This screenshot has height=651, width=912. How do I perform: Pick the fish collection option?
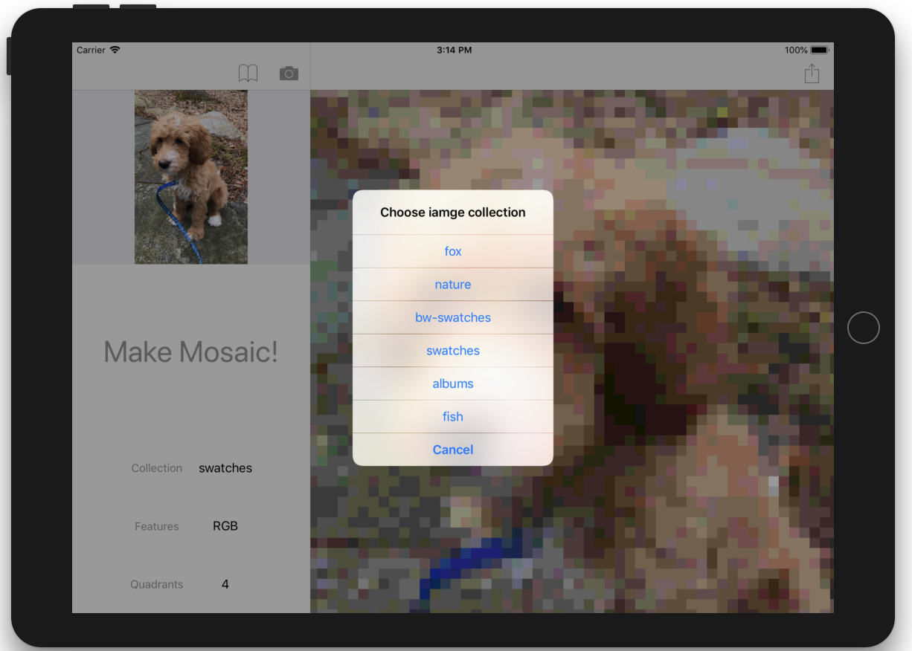(x=453, y=416)
